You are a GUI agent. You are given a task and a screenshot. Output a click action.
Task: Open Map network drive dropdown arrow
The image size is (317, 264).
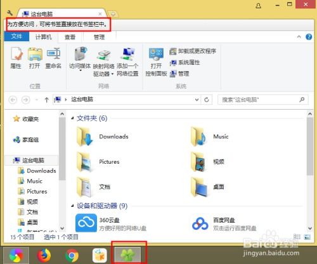[x=112, y=74]
